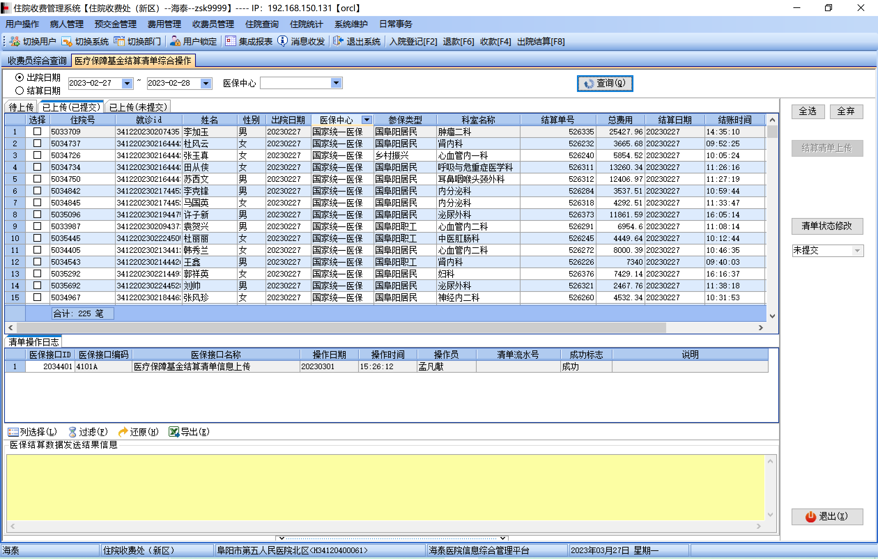Open 集成报表 from the toolbar

(230, 41)
